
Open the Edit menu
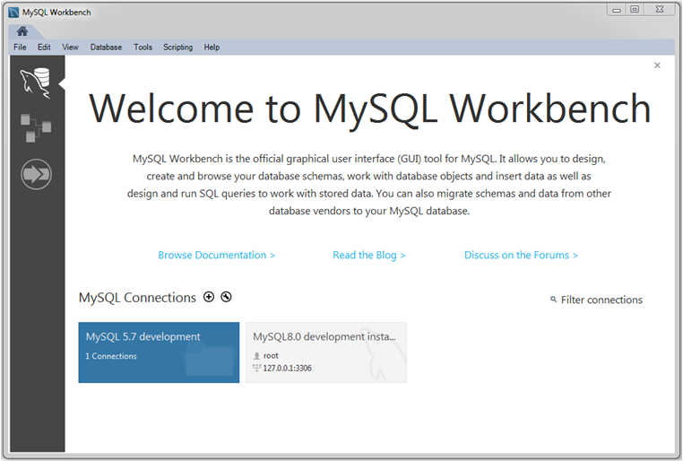pos(44,48)
